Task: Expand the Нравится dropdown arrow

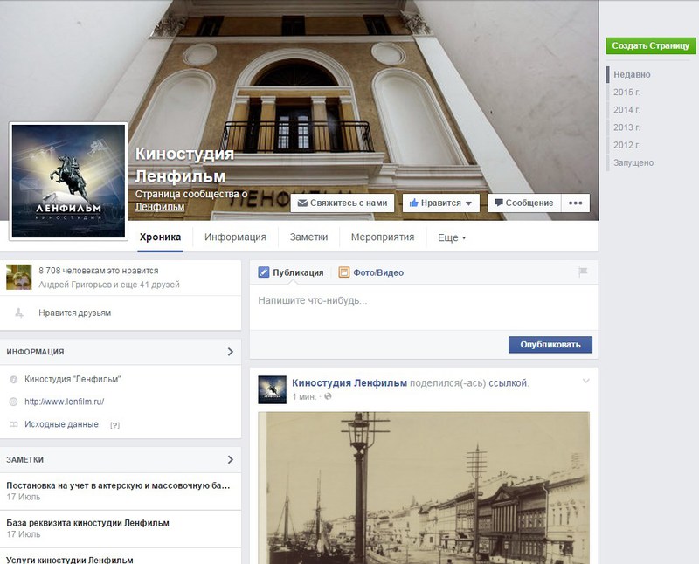Action: 468,203
